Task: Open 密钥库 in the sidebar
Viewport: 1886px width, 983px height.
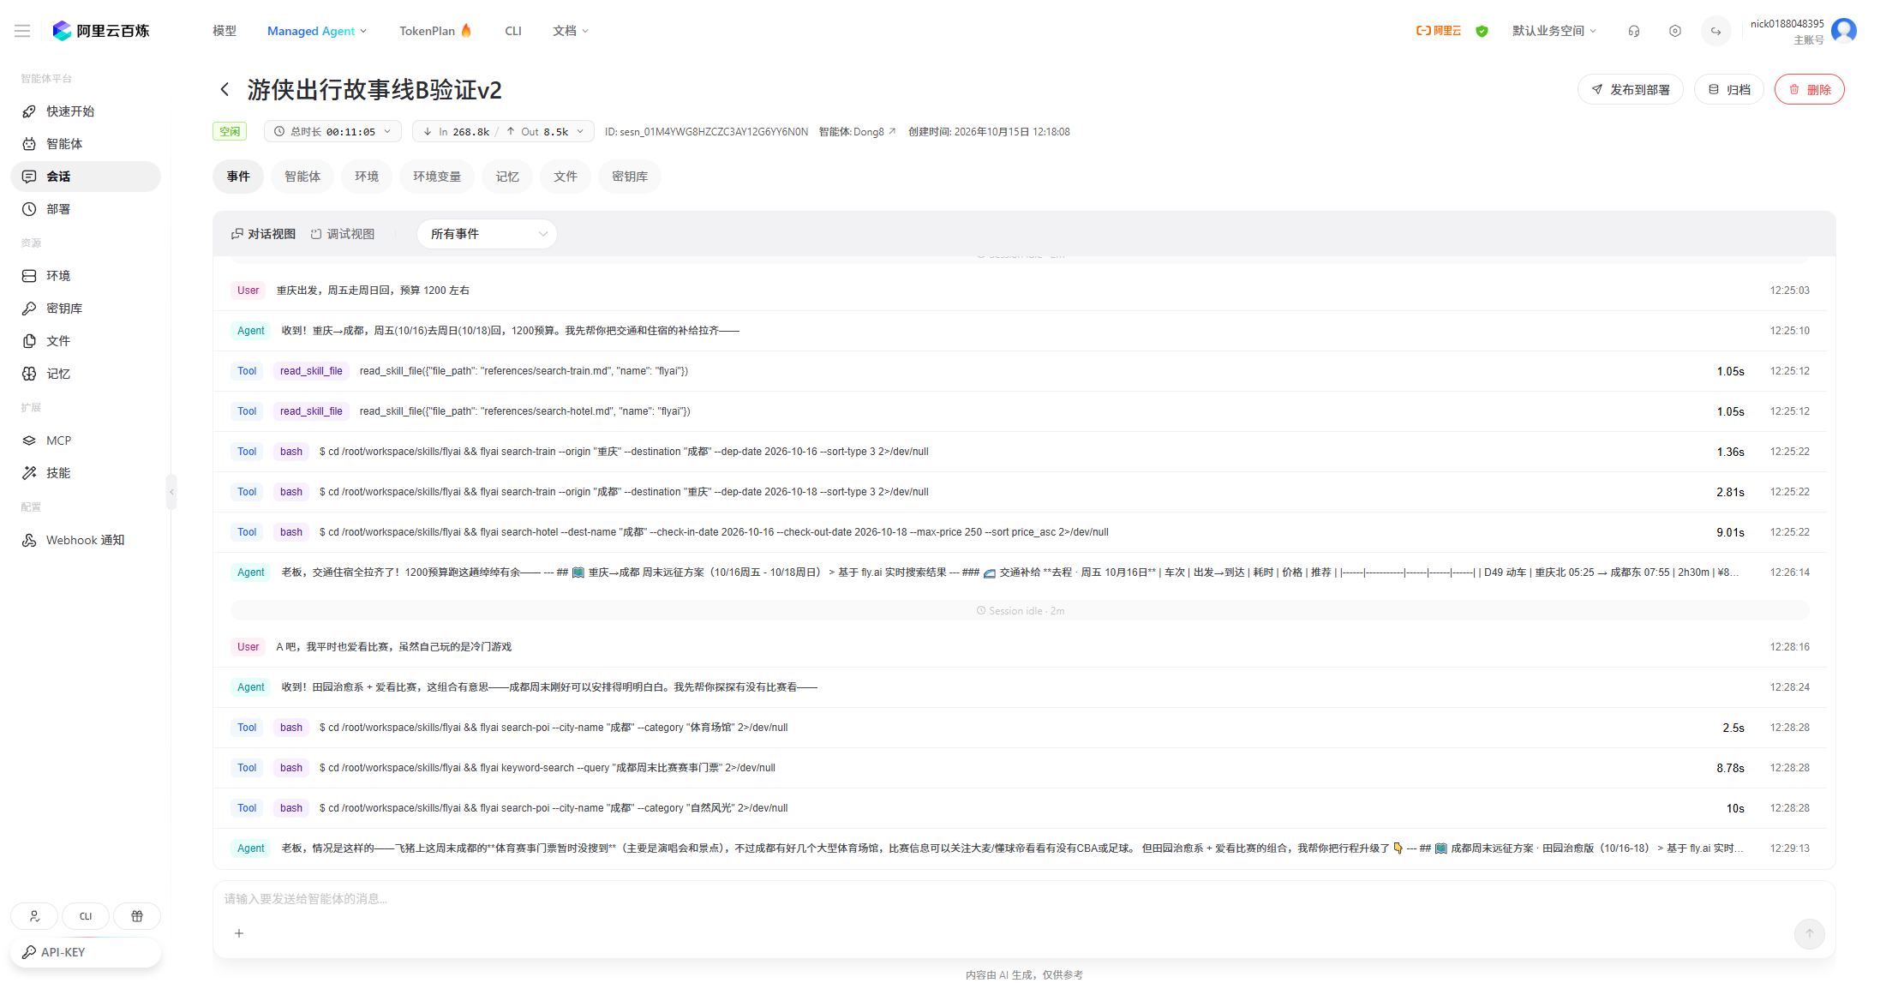Action: pos(86,309)
